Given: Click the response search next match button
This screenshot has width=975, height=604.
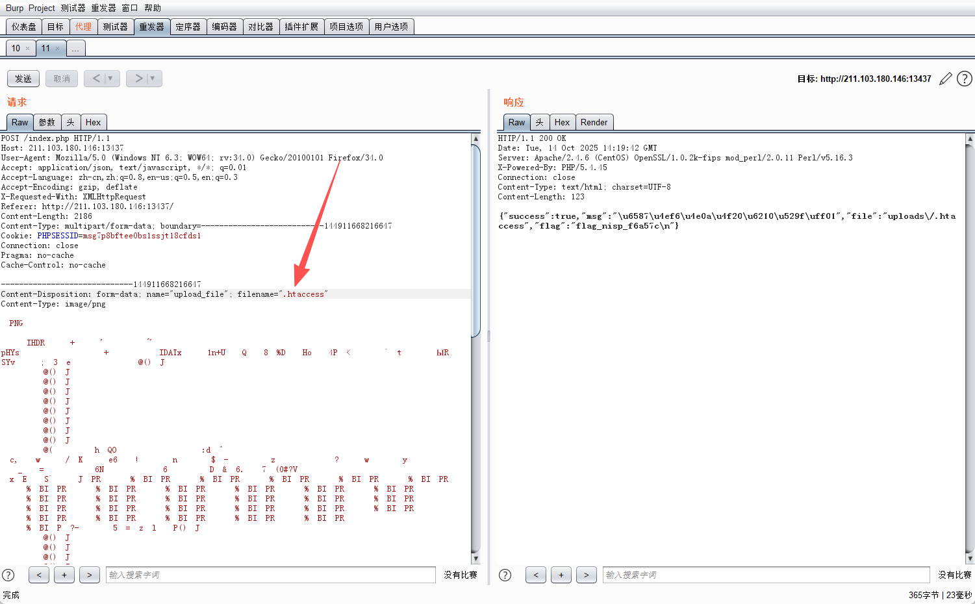Looking at the screenshot, I should pyautogui.click(x=587, y=575).
